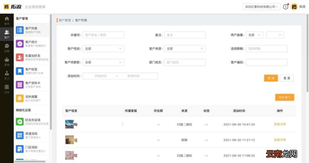Click the 客户列表 blue list icon
This screenshot has height=163, width=309.
click(20, 30)
